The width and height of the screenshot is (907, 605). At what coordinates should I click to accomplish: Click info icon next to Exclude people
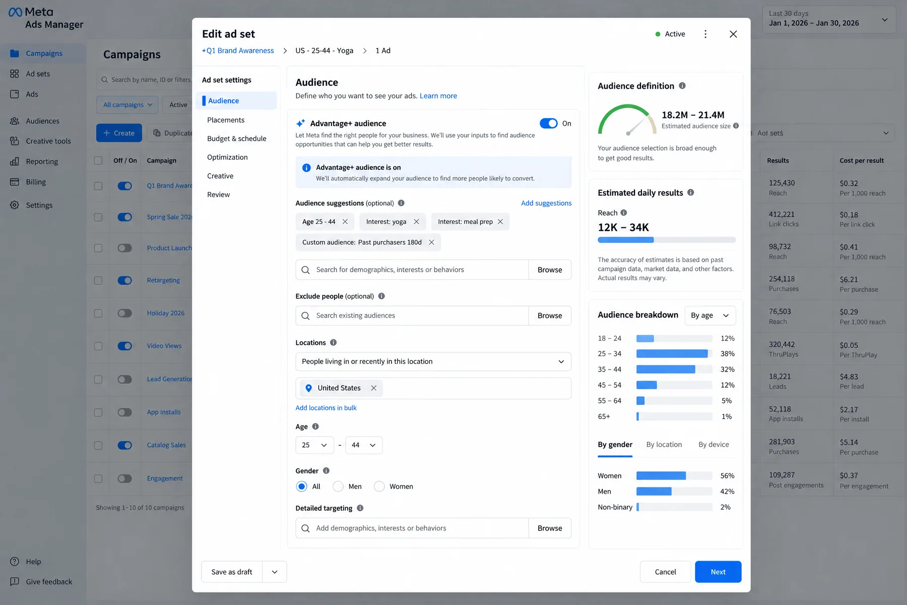381,296
